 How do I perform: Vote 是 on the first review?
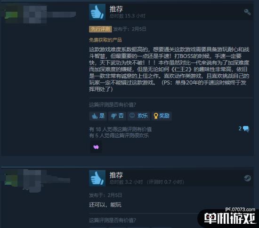pyautogui.click(x=98, y=116)
